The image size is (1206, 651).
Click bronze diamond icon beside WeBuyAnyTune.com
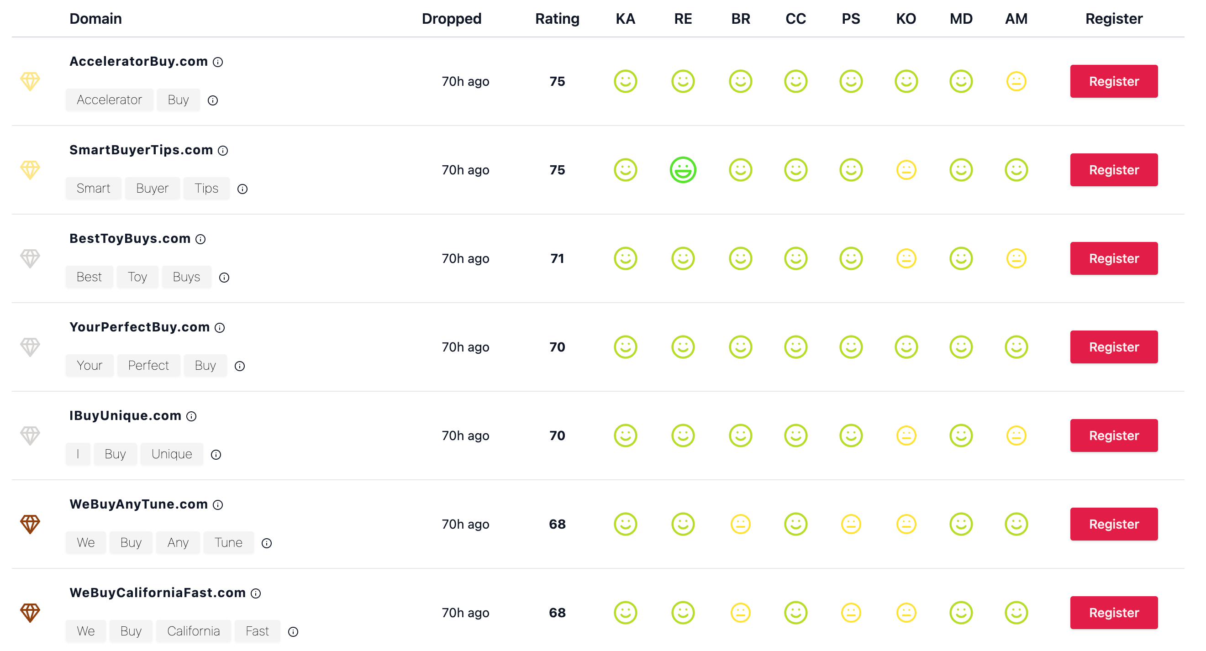point(30,524)
